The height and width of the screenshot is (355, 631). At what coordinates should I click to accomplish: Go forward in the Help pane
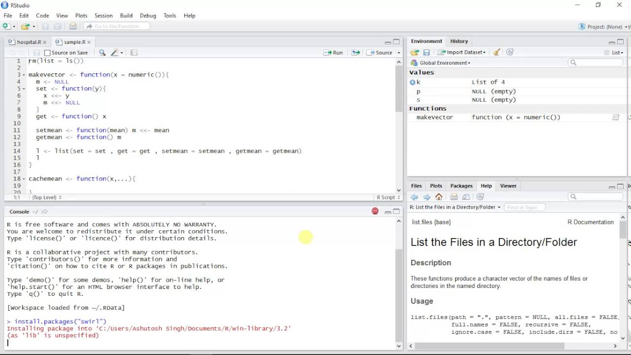426,197
